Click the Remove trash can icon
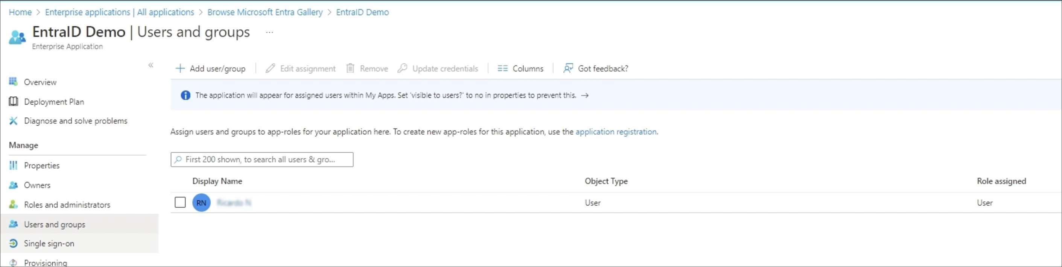1062x267 pixels. click(350, 68)
